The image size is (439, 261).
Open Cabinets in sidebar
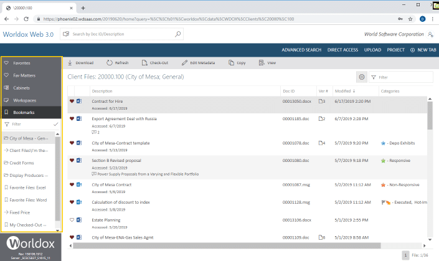pyautogui.click(x=31, y=88)
